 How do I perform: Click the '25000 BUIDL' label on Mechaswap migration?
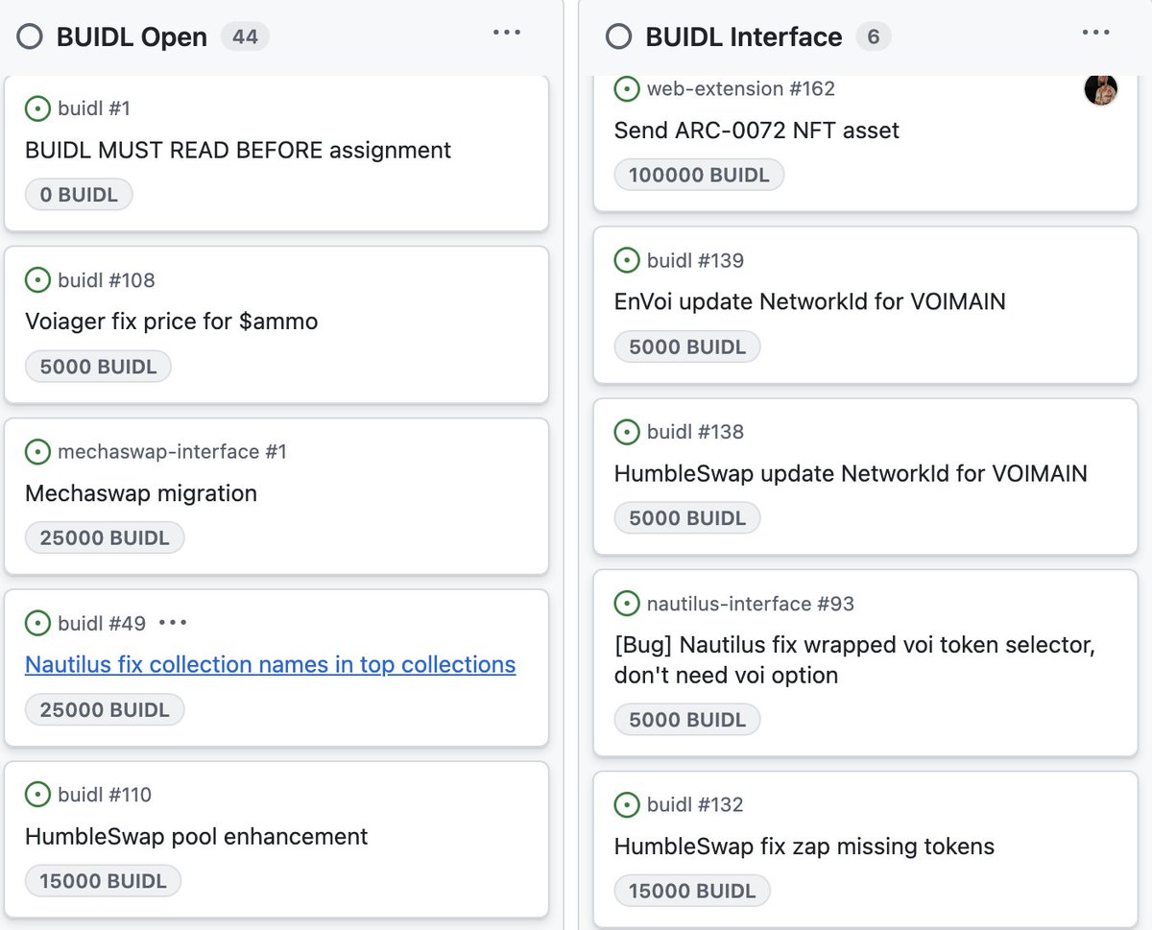coord(105,538)
